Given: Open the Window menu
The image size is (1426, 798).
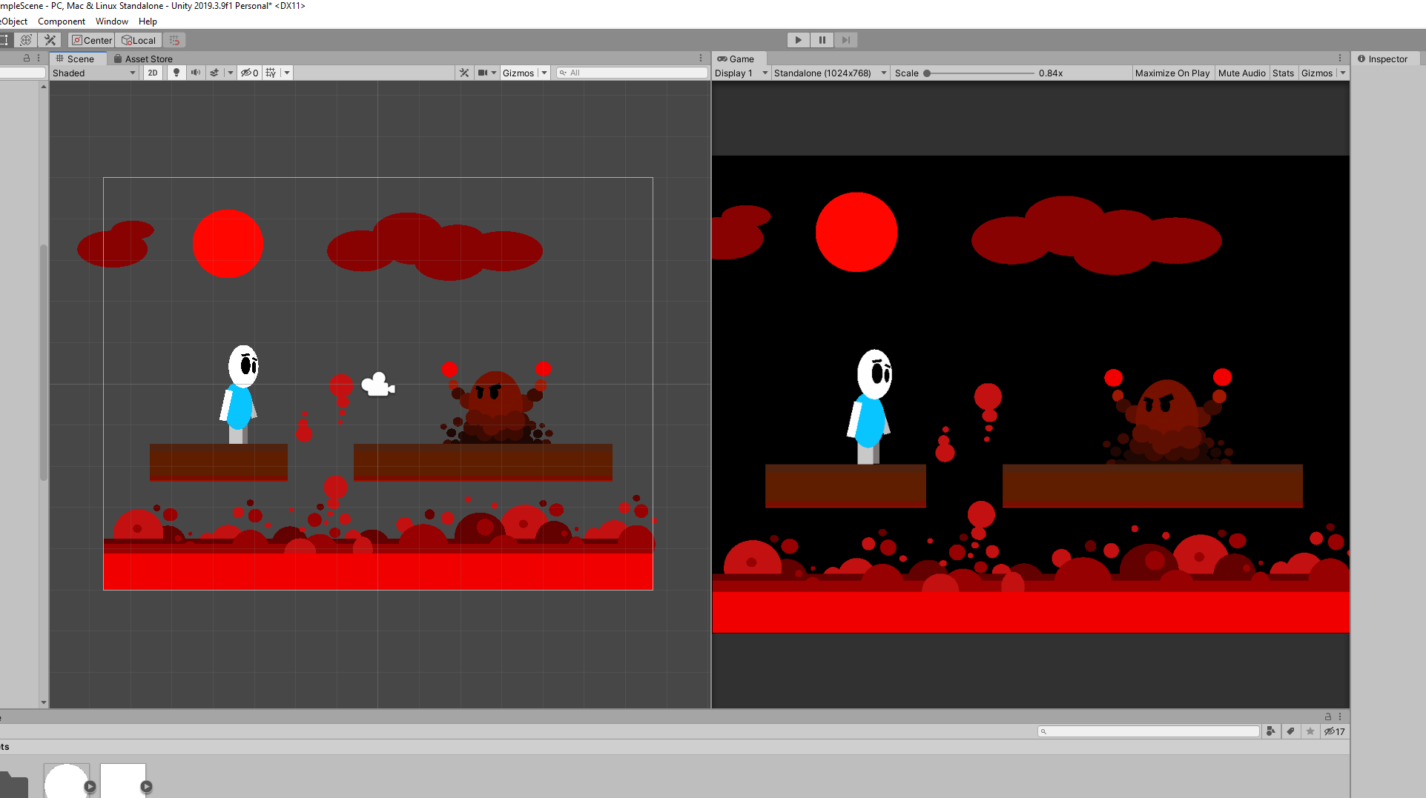Looking at the screenshot, I should (112, 21).
